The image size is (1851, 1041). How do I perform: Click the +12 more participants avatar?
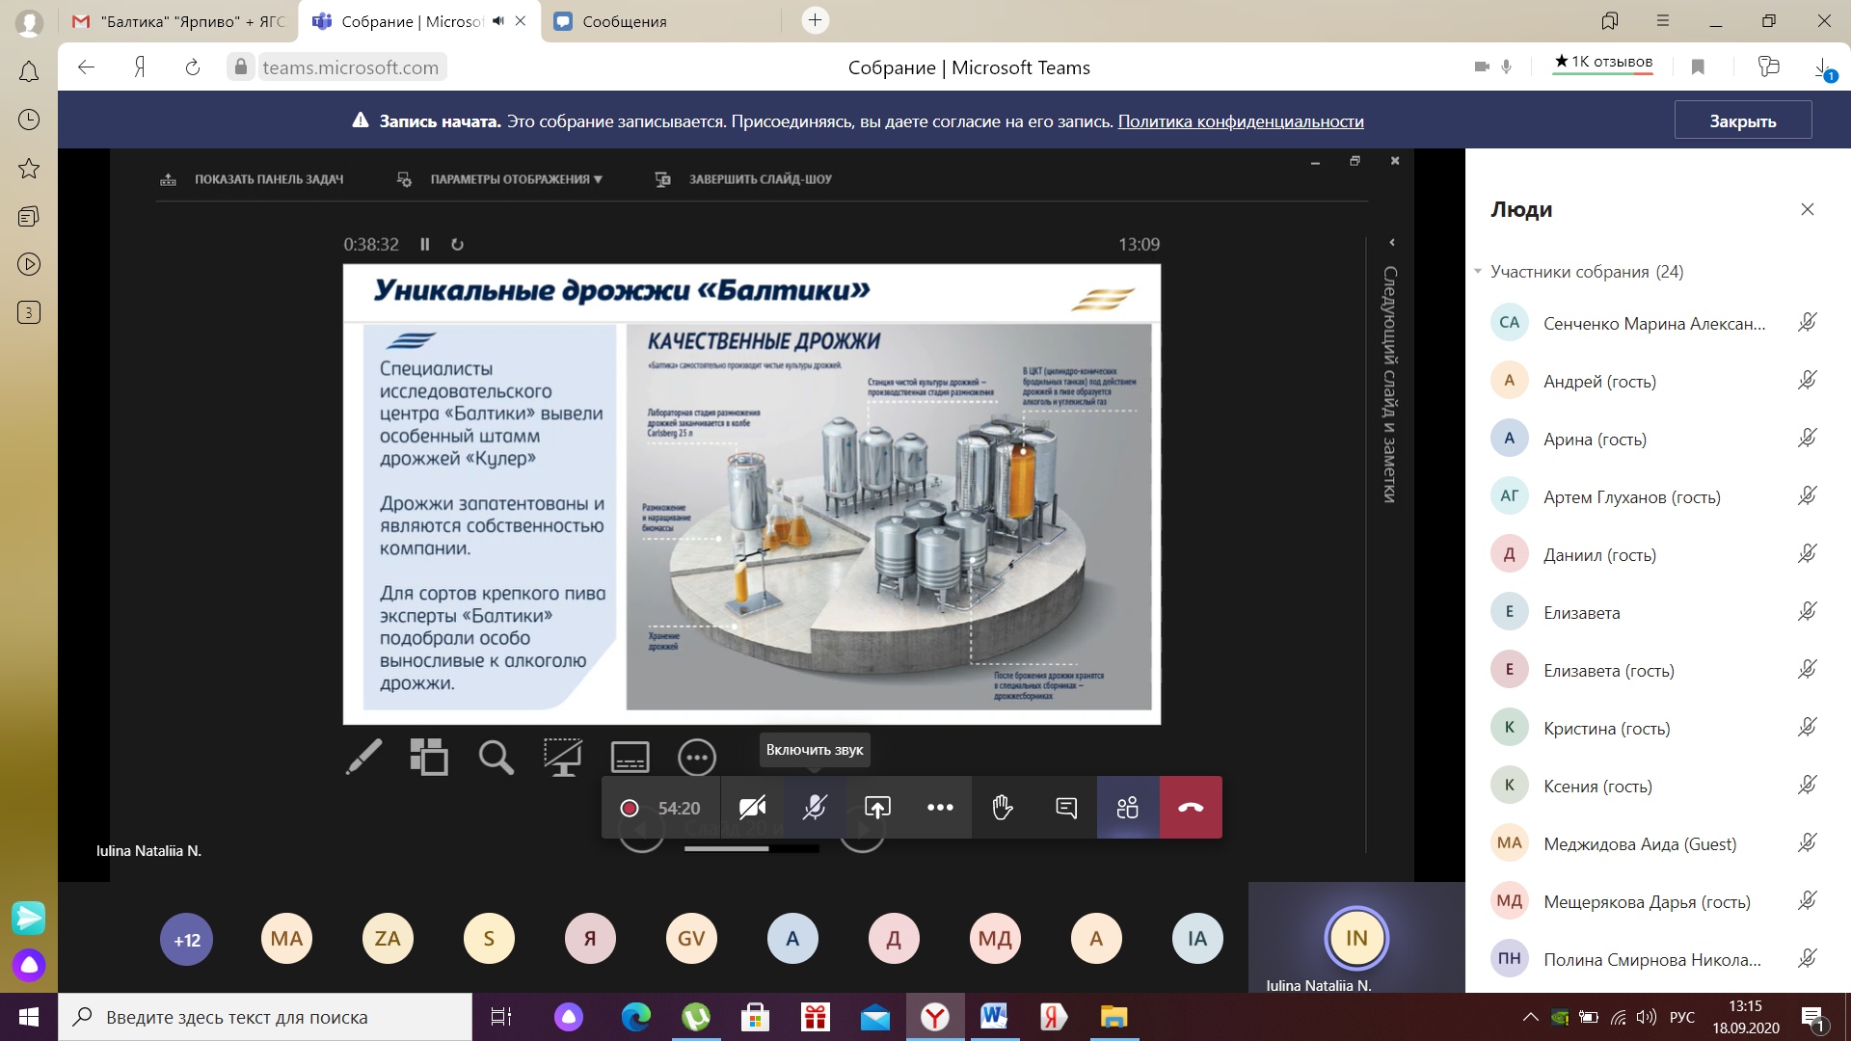pos(187,939)
